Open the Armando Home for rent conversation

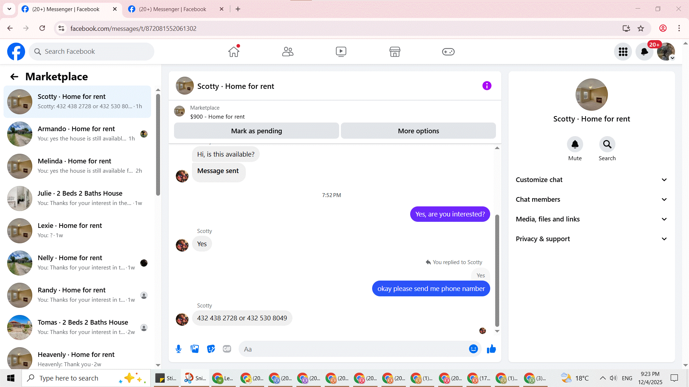coord(77,134)
